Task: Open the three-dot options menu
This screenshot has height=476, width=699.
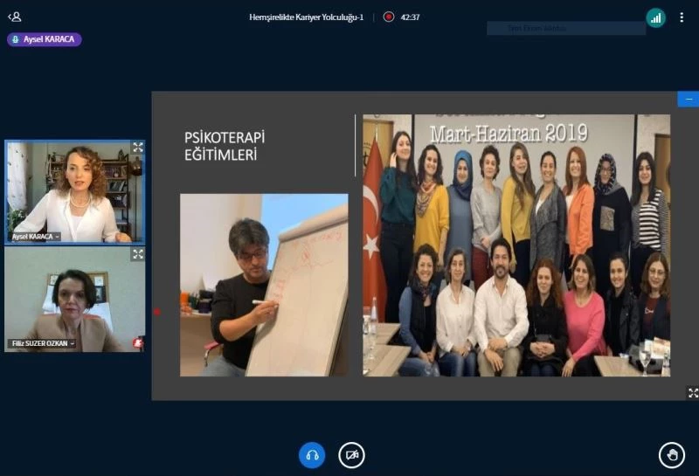Action: [x=682, y=17]
